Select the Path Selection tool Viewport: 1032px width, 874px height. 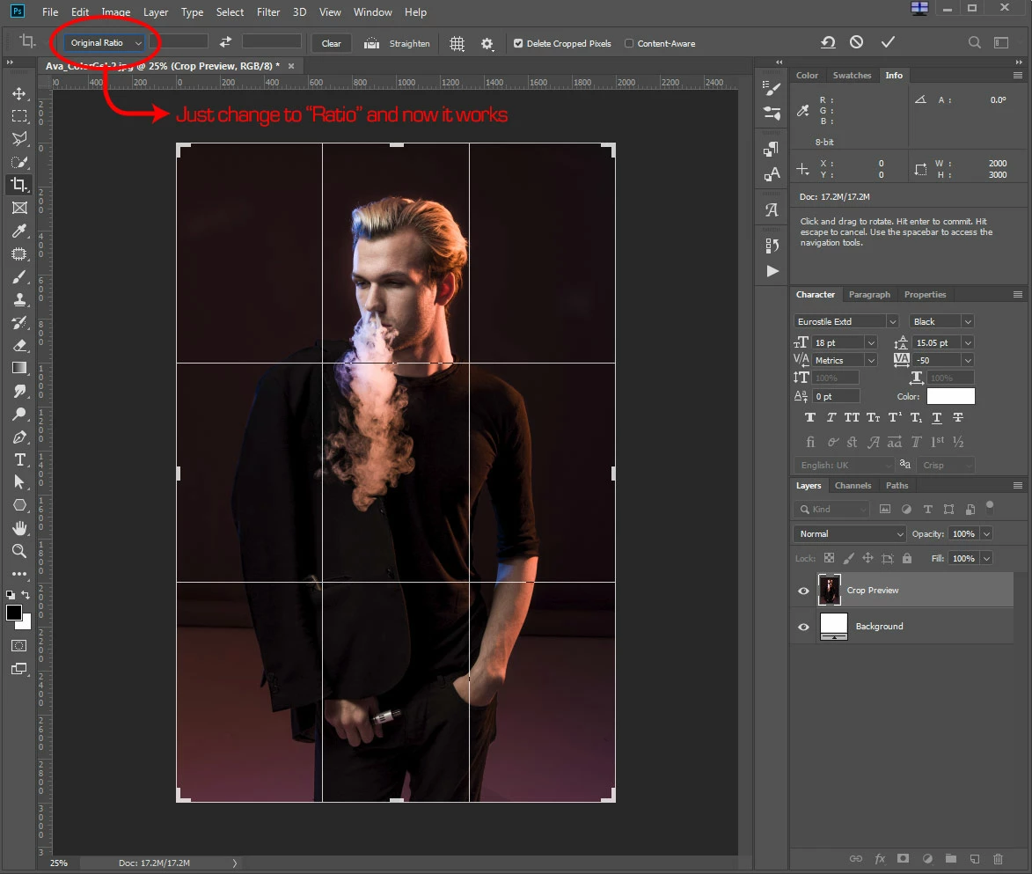click(x=19, y=482)
